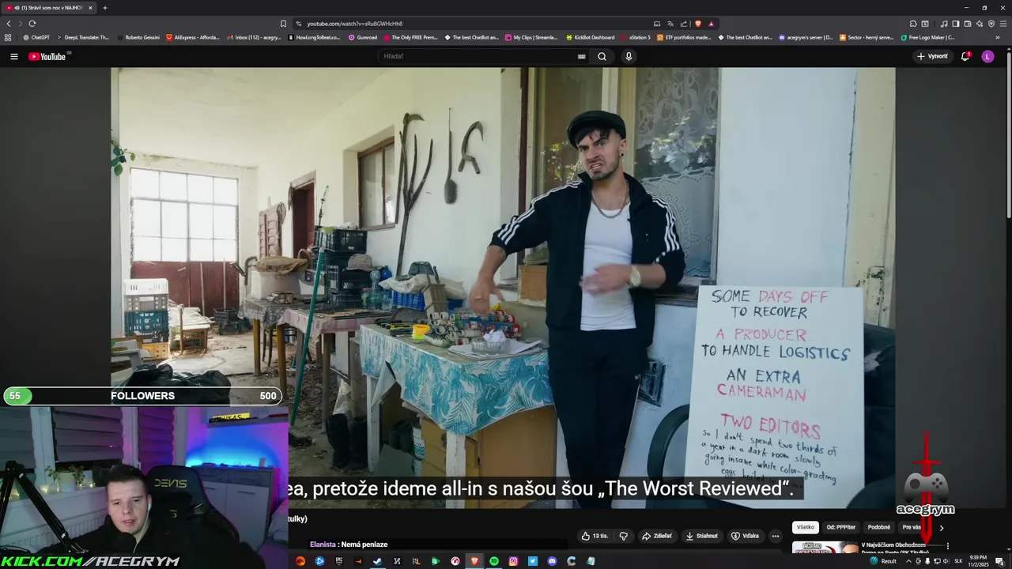Share the video via Zdieľať
The width and height of the screenshot is (1012, 569).
(657, 536)
